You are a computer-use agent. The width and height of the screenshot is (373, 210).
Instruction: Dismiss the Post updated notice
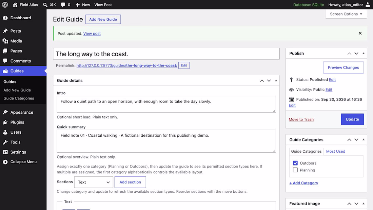[x=360, y=33]
